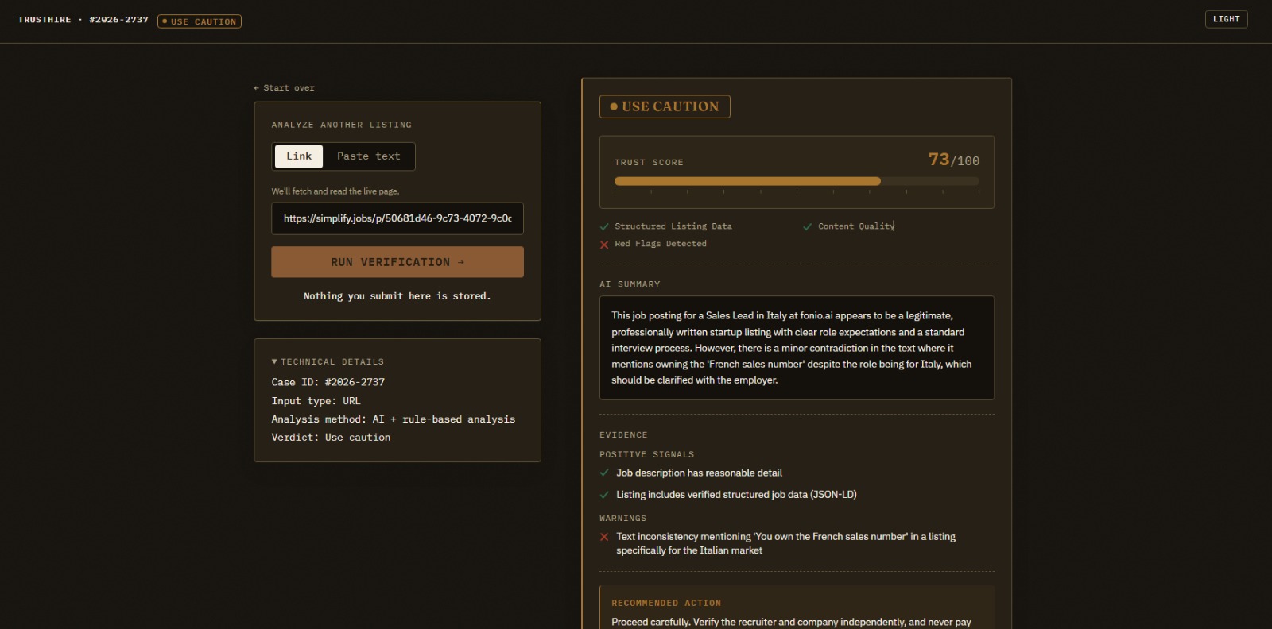Click 'We'll fetch and read the live page' hint
The height and width of the screenshot is (629, 1272).
(335, 191)
